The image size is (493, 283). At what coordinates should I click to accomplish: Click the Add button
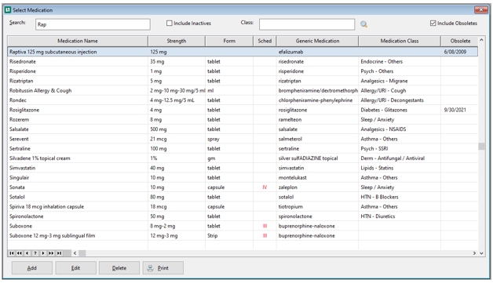(32, 268)
